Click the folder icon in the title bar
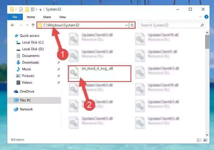 [x=12, y=9]
